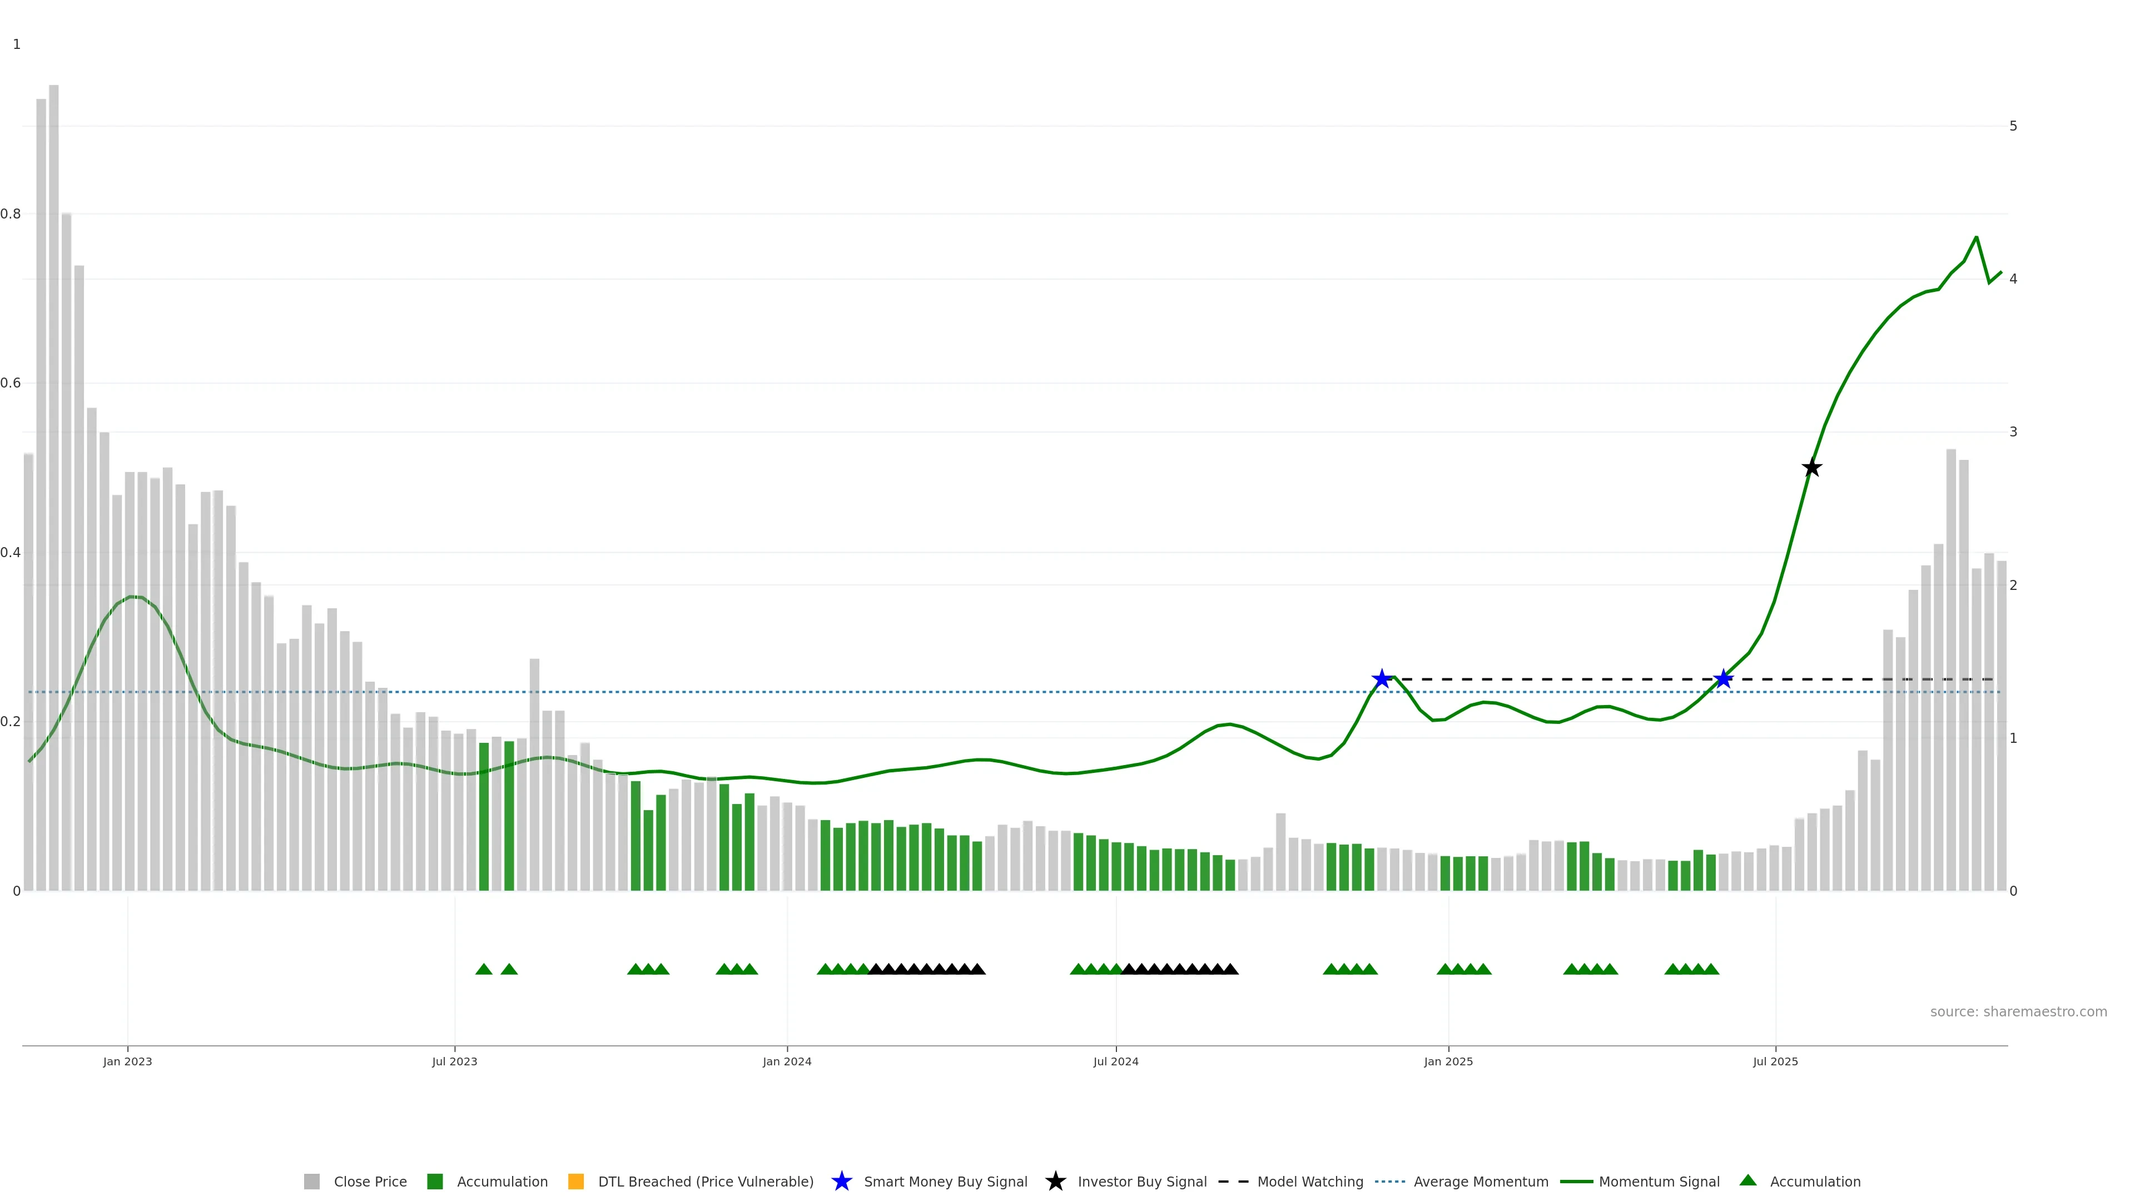This screenshot has height=1201, width=2135.
Task: Toggle the DTL Breached (Price Vulnerable) label
Action: 706,1182
